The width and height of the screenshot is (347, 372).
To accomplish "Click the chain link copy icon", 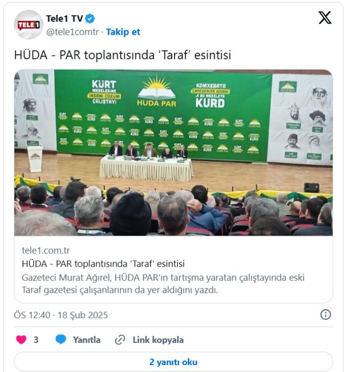I will point(120,340).
